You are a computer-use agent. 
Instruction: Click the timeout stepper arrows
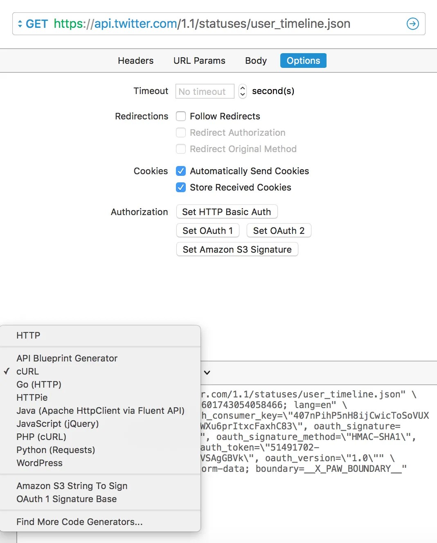pos(243,91)
